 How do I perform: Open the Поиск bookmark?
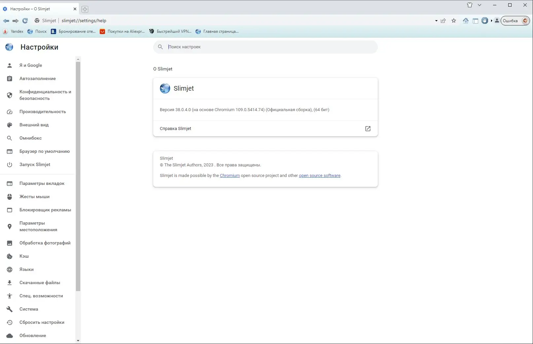(37, 31)
